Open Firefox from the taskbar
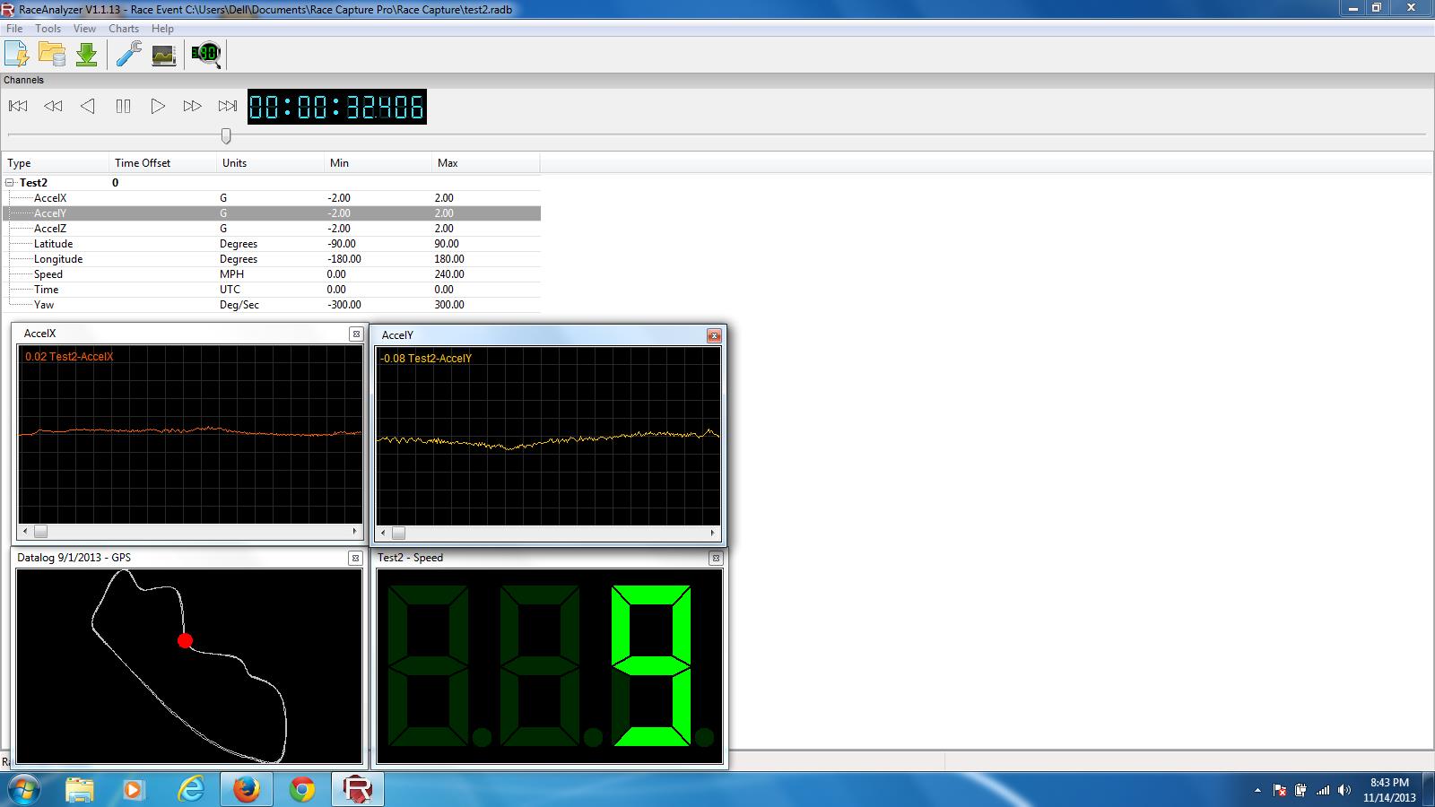Screen dimensions: 1435x807 (x=246, y=789)
